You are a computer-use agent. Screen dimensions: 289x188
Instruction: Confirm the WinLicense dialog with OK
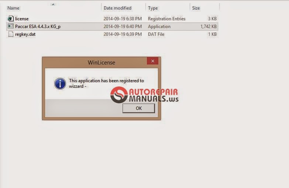(139, 108)
